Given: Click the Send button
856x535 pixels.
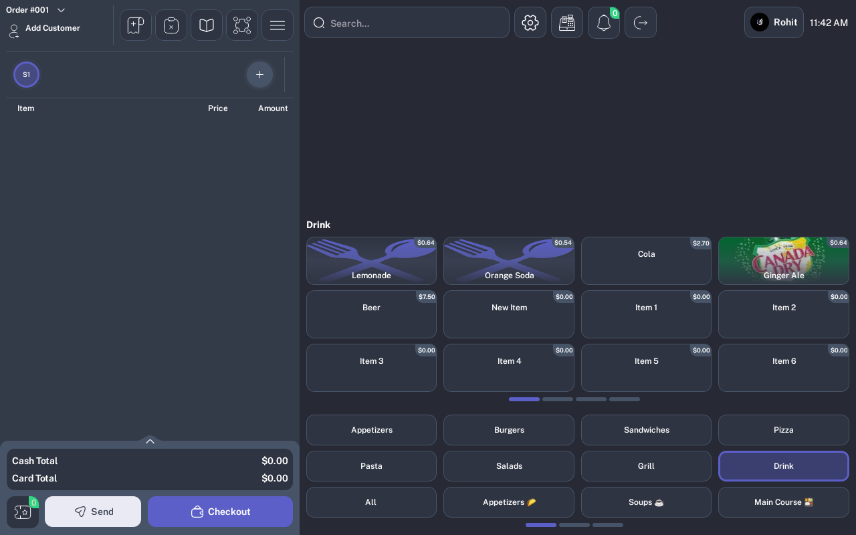Looking at the screenshot, I should [93, 512].
